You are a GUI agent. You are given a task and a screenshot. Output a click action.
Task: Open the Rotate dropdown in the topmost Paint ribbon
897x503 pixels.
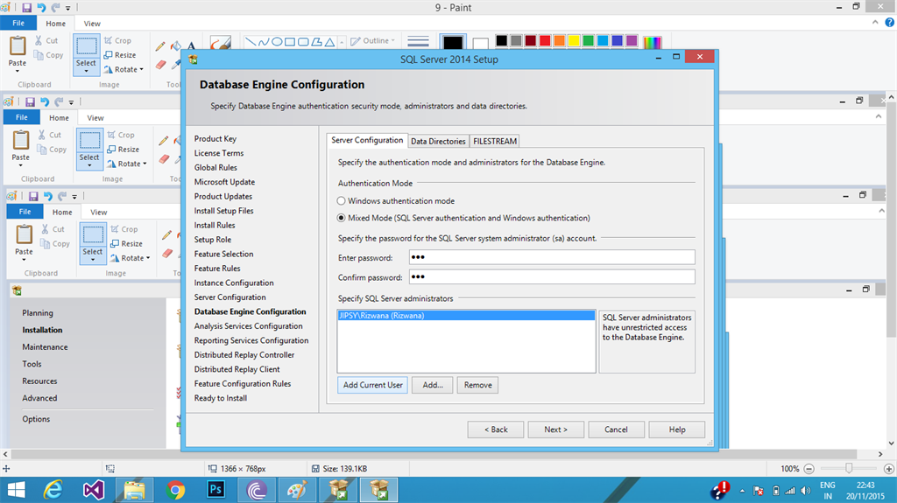click(x=124, y=69)
